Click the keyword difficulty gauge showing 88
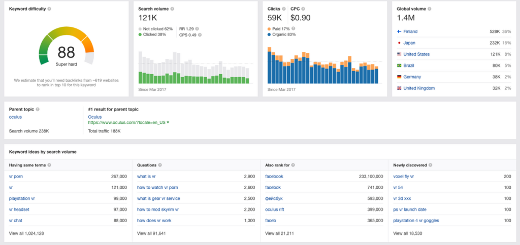520x245 pixels. pyautogui.click(x=67, y=46)
